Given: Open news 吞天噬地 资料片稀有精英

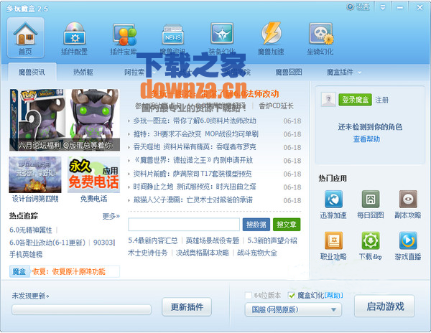Looking at the screenshot, I should pyautogui.click(x=195, y=147).
